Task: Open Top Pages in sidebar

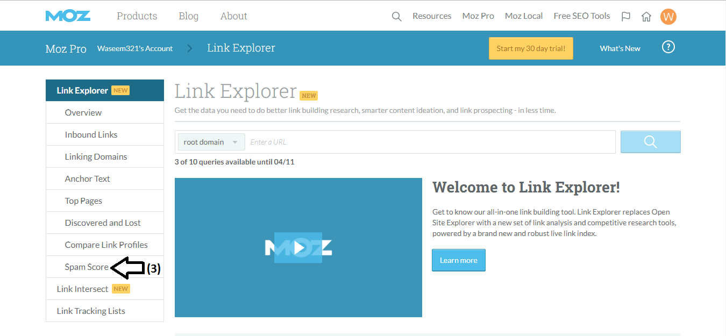Action: [105, 201]
